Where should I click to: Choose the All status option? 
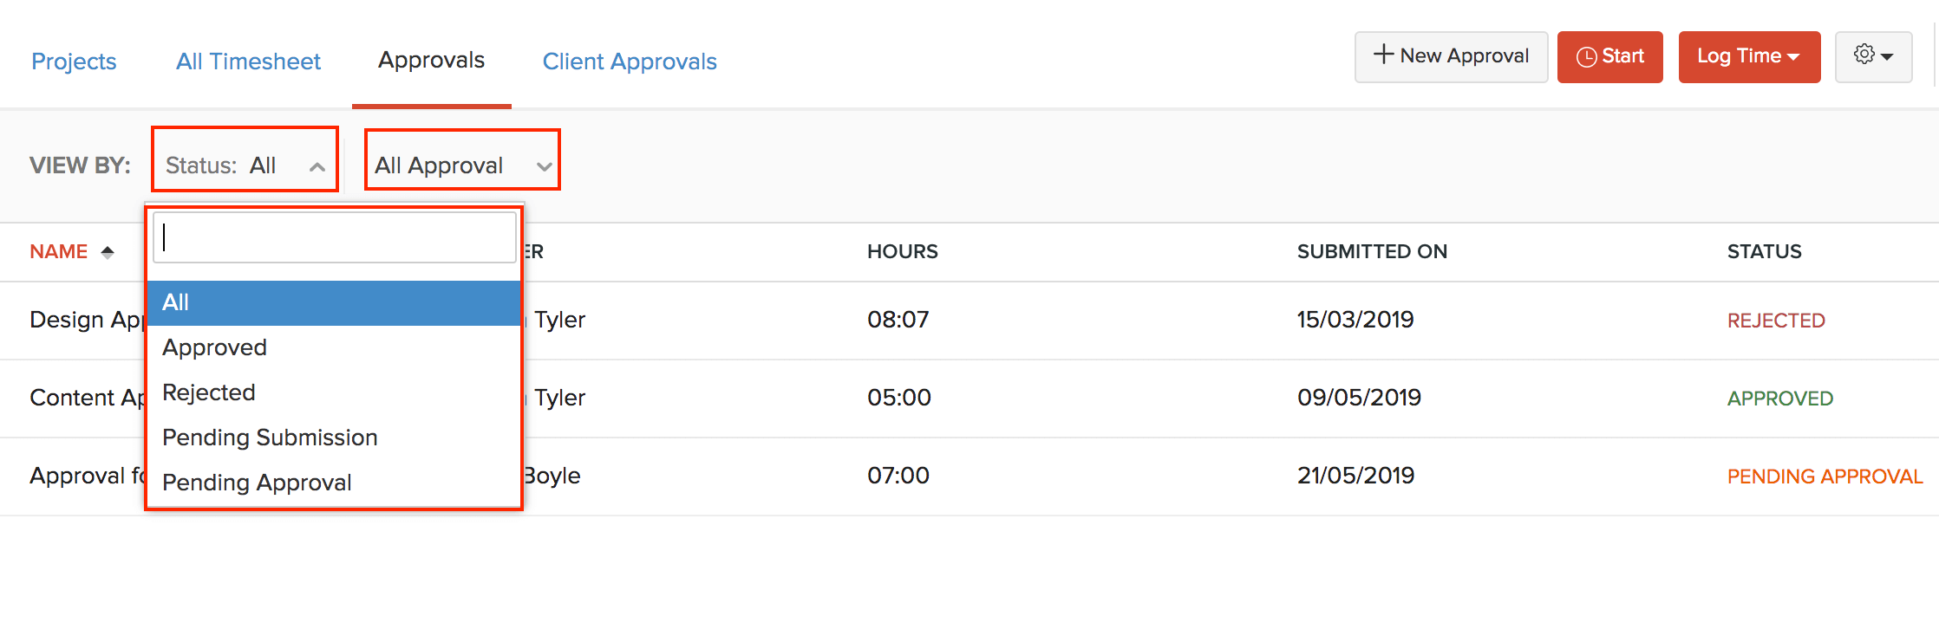pos(176,302)
